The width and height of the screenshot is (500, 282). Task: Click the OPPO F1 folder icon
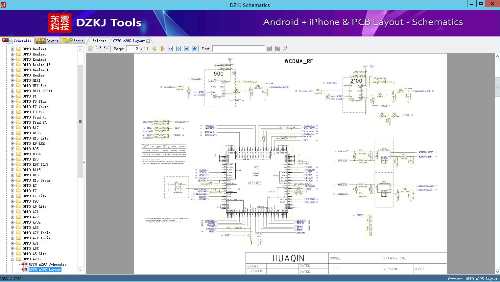coord(19,96)
